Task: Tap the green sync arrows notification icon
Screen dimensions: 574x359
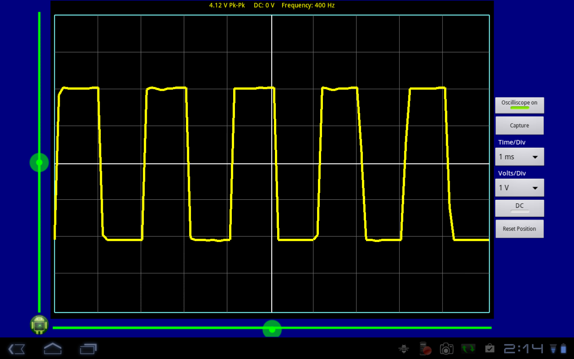Action: [x=468, y=349]
